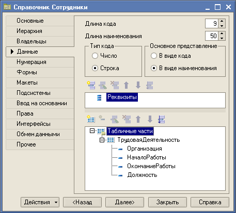Open the Формы tab
The image size is (236, 213).
pos(40,72)
